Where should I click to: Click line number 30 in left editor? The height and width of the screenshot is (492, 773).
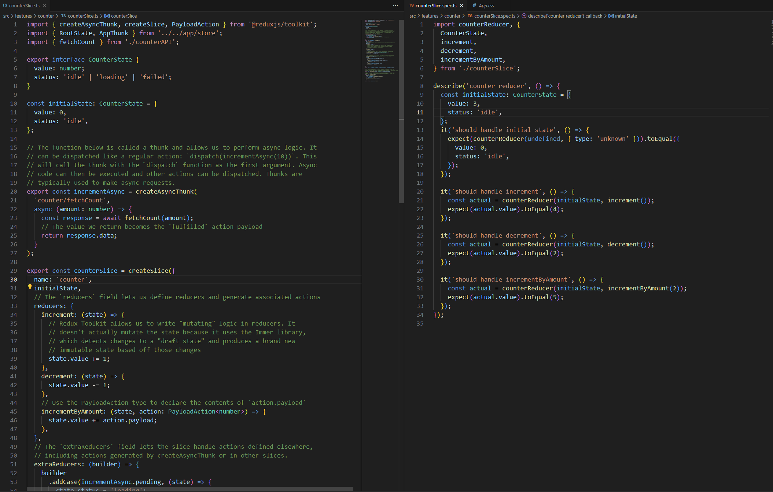click(x=14, y=279)
